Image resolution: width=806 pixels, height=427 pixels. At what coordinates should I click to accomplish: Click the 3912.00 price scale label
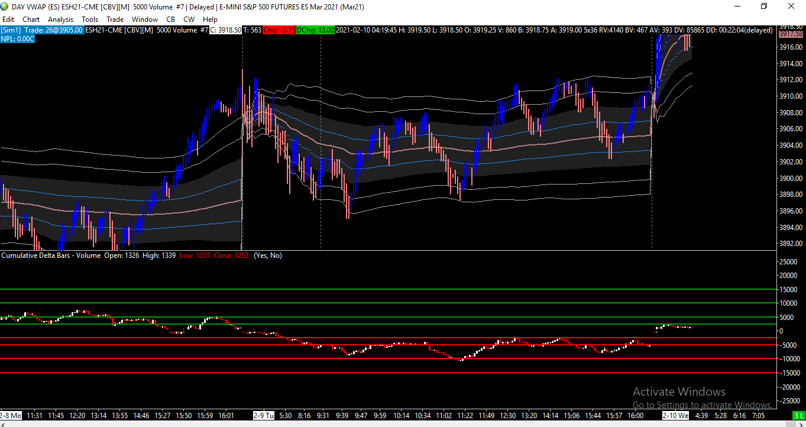coord(790,80)
